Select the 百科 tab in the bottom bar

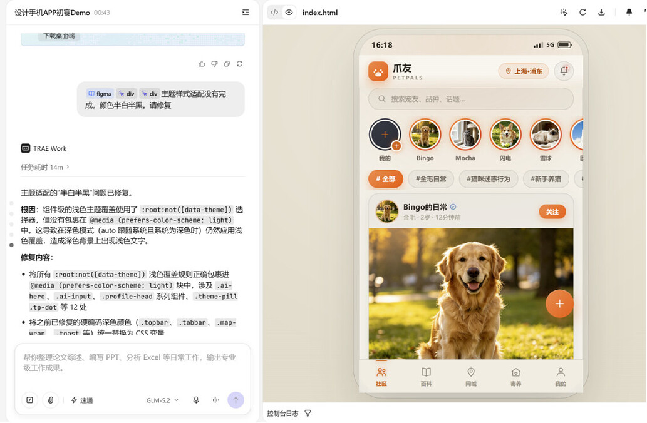click(x=427, y=377)
